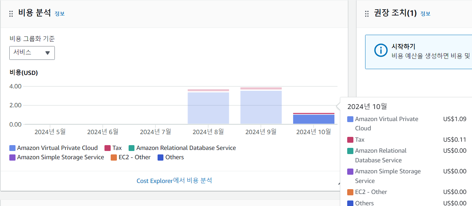Click the Others legend color swatch

point(161,158)
